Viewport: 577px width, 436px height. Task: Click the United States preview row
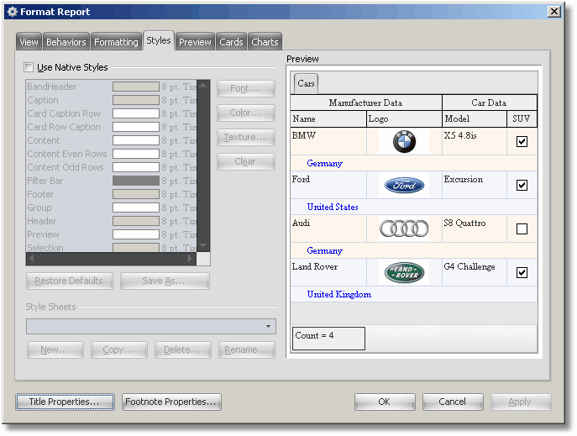click(413, 207)
